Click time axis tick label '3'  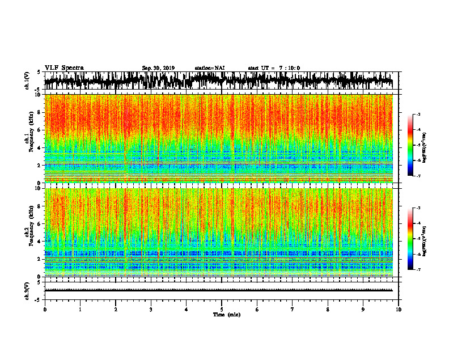(x=151, y=310)
